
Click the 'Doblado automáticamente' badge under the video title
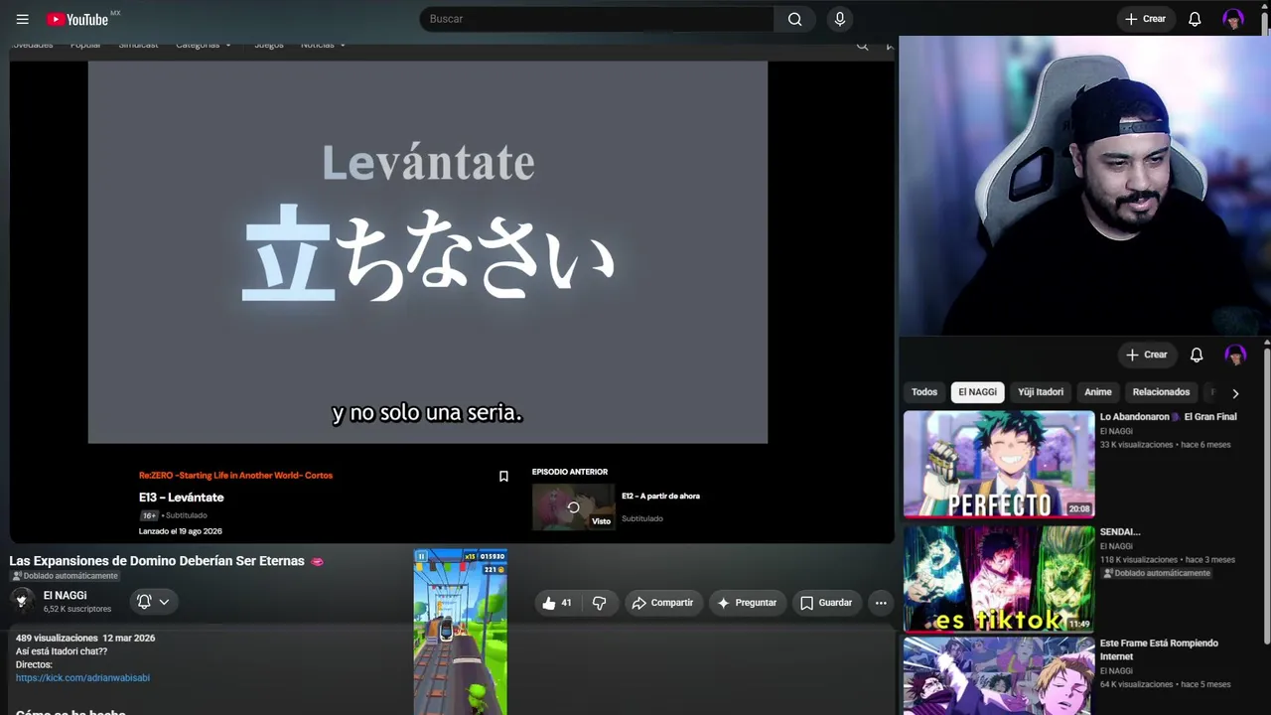tap(65, 576)
